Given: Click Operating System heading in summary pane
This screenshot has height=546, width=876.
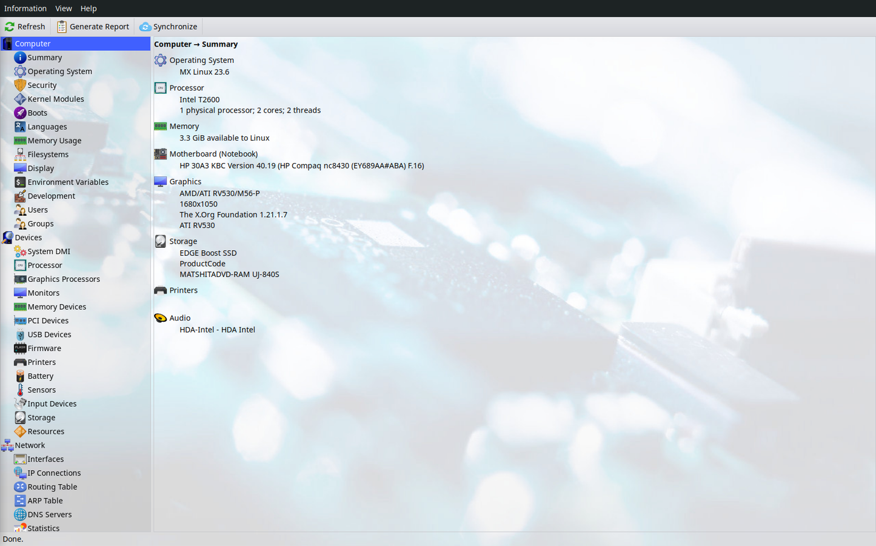Looking at the screenshot, I should point(201,60).
